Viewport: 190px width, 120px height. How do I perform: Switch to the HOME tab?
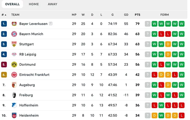tap(34, 4)
